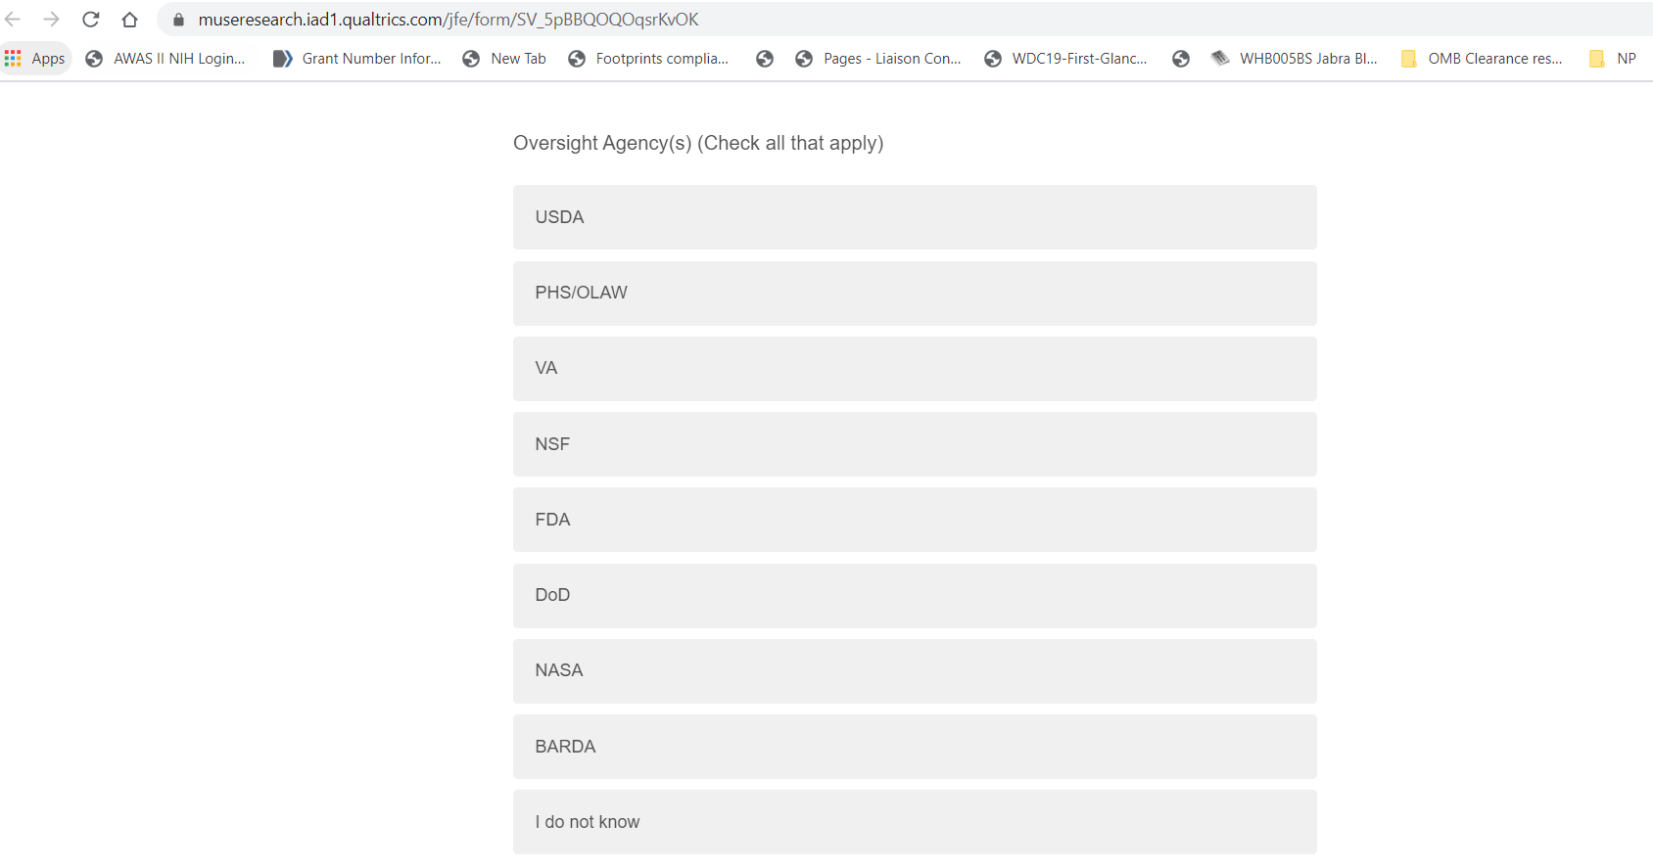Open the OMB Clearance folder bookmark
1653x868 pixels.
click(x=1482, y=59)
